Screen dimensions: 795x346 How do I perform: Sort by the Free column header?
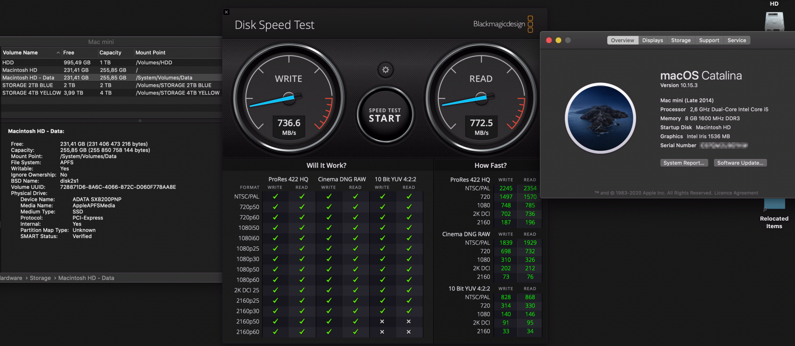80,53
